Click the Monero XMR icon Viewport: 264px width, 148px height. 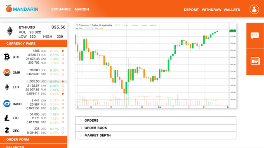(7, 72)
